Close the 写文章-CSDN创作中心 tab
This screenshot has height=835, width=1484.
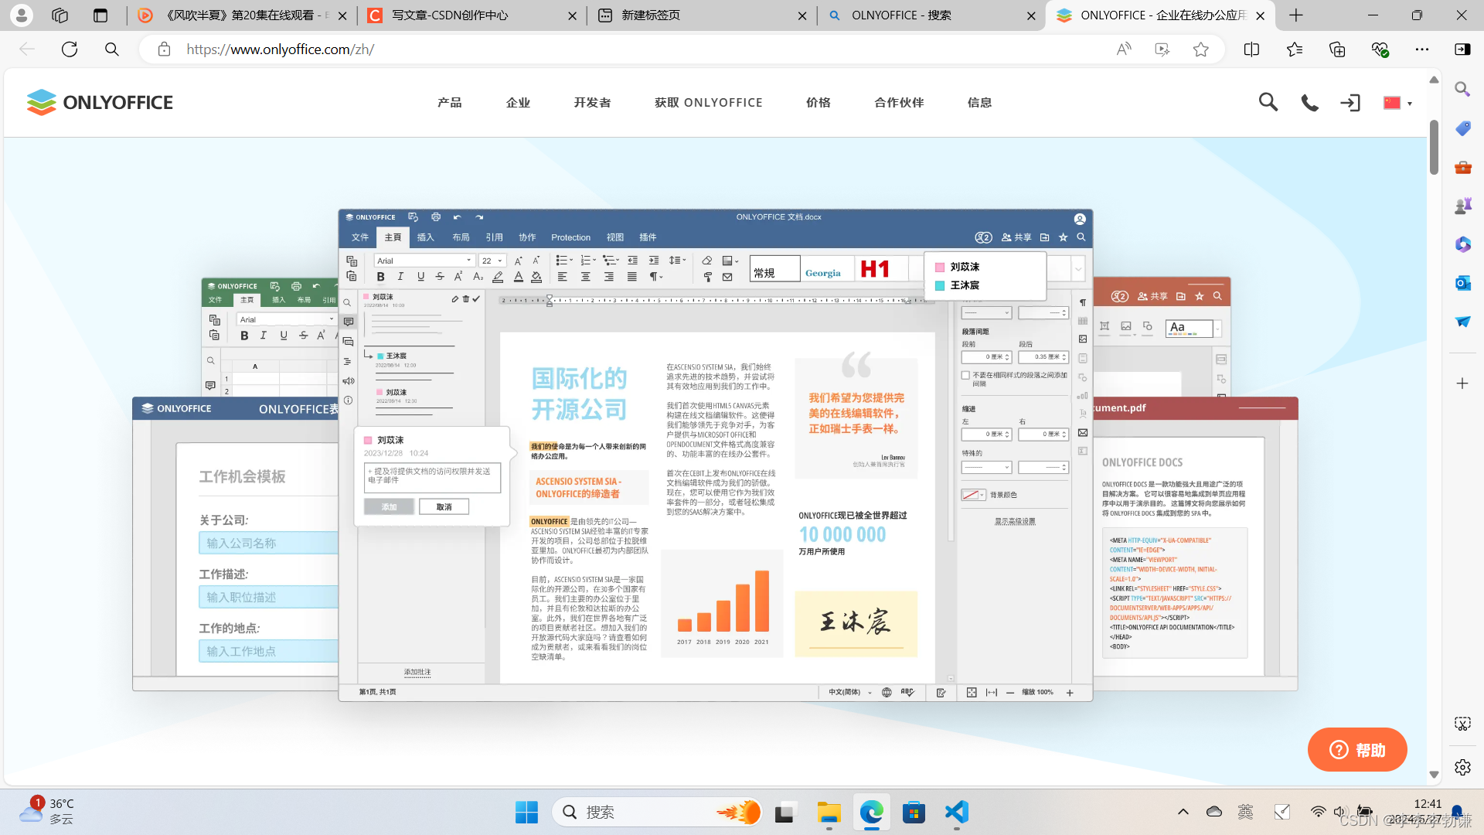pos(572,15)
